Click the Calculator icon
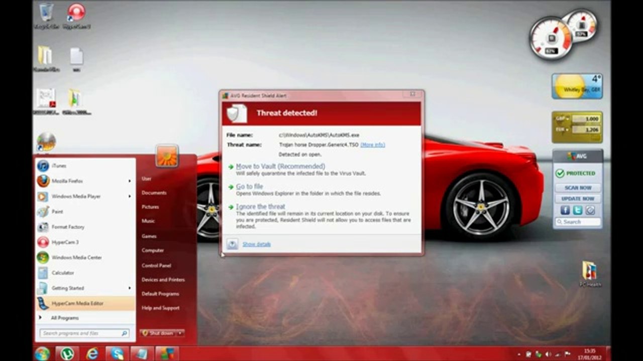This screenshot has height=361, width=643. (x=43, y=273)
